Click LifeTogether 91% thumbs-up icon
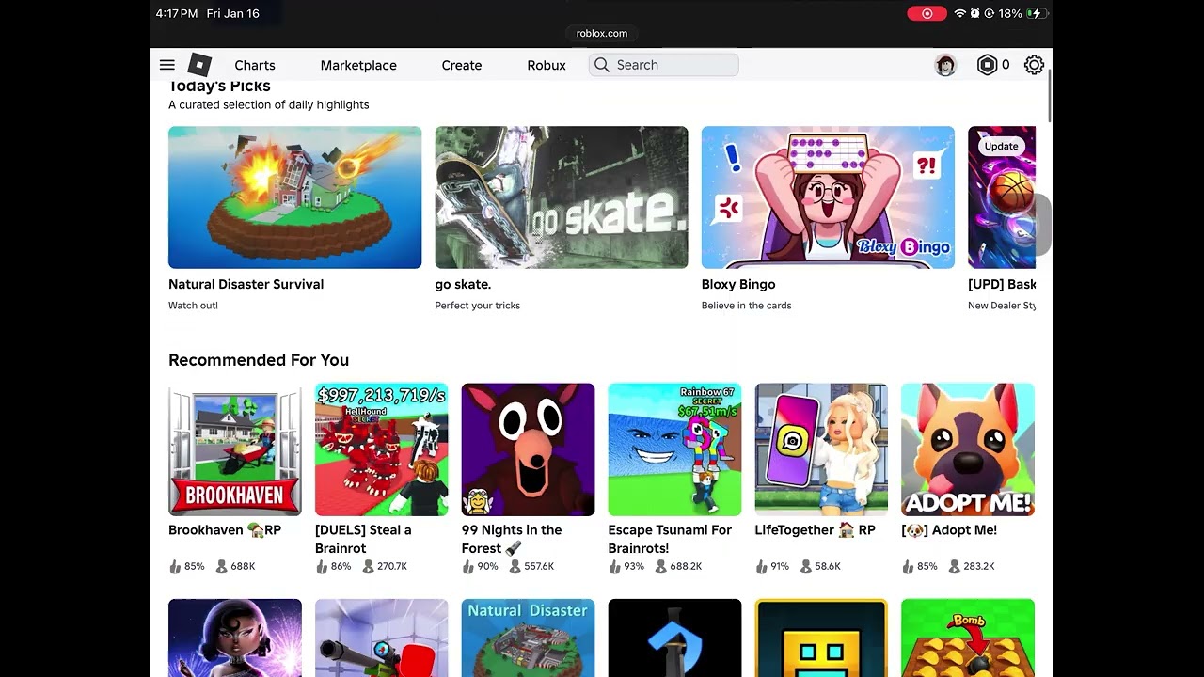Viewport: 1204px width, 677px height. click(x=761, y=566)
